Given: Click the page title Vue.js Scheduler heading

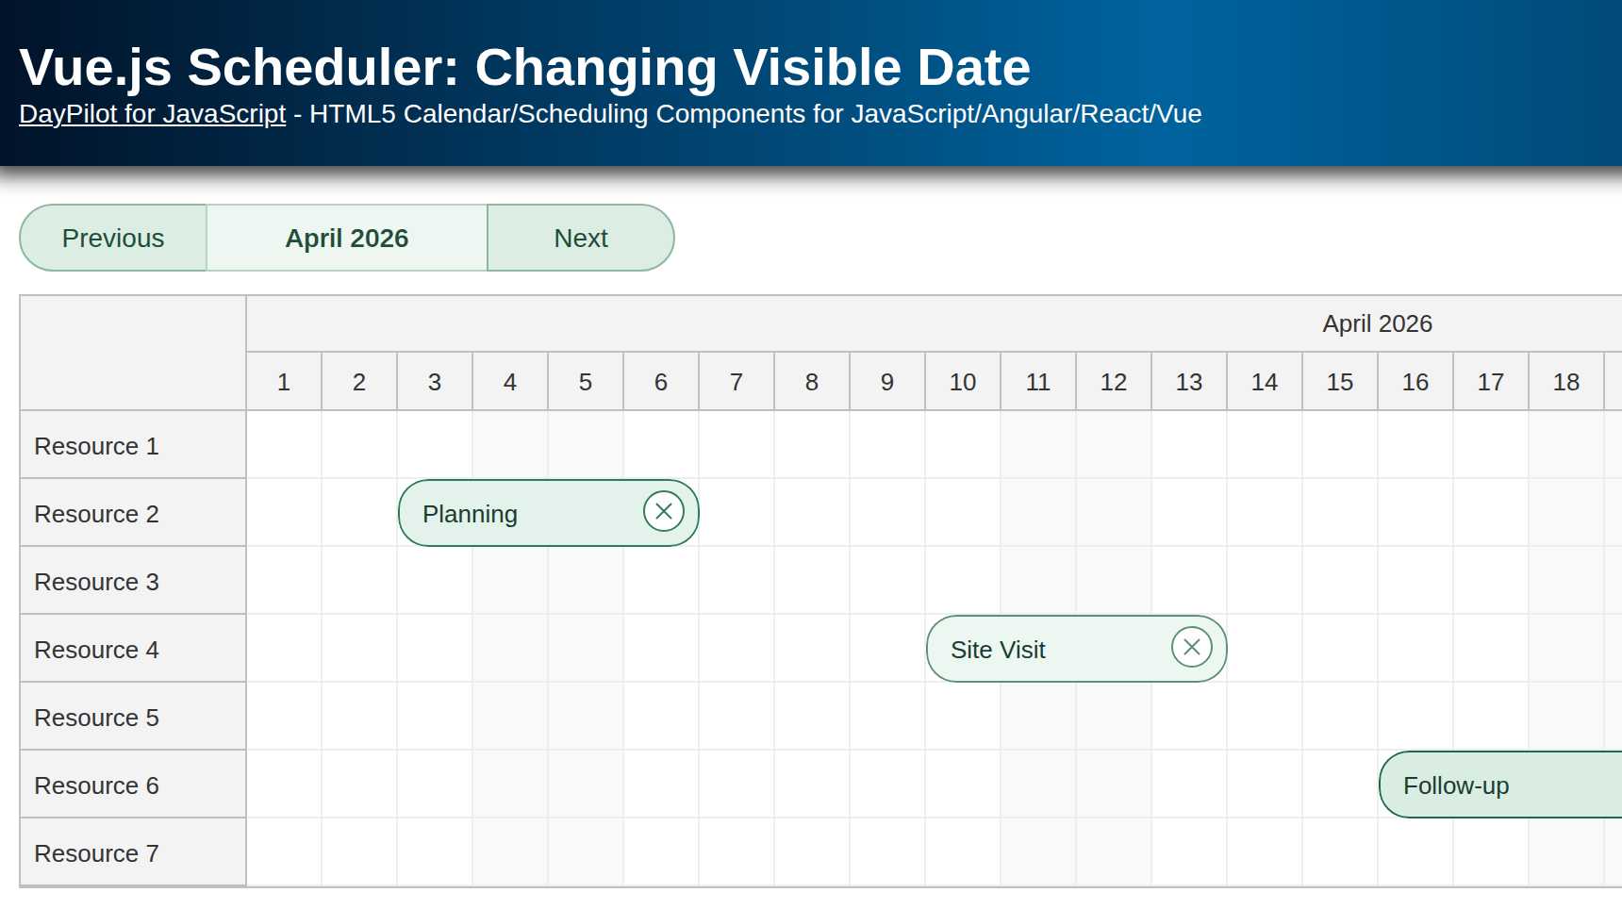Looking at the screenshot, I should [524, 66].
